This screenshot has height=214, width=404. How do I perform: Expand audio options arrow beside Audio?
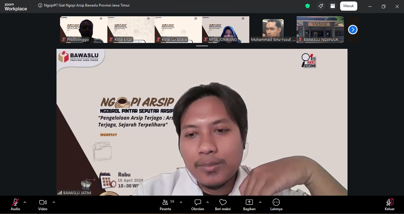25,202
